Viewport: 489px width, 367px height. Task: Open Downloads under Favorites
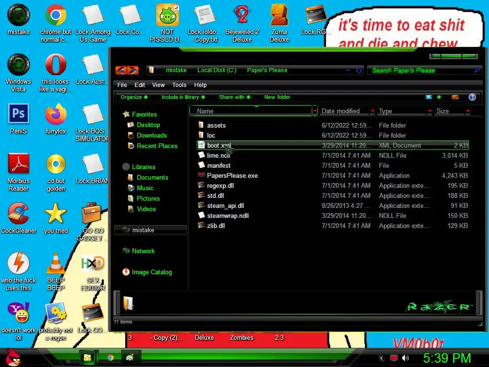point(151,135)
